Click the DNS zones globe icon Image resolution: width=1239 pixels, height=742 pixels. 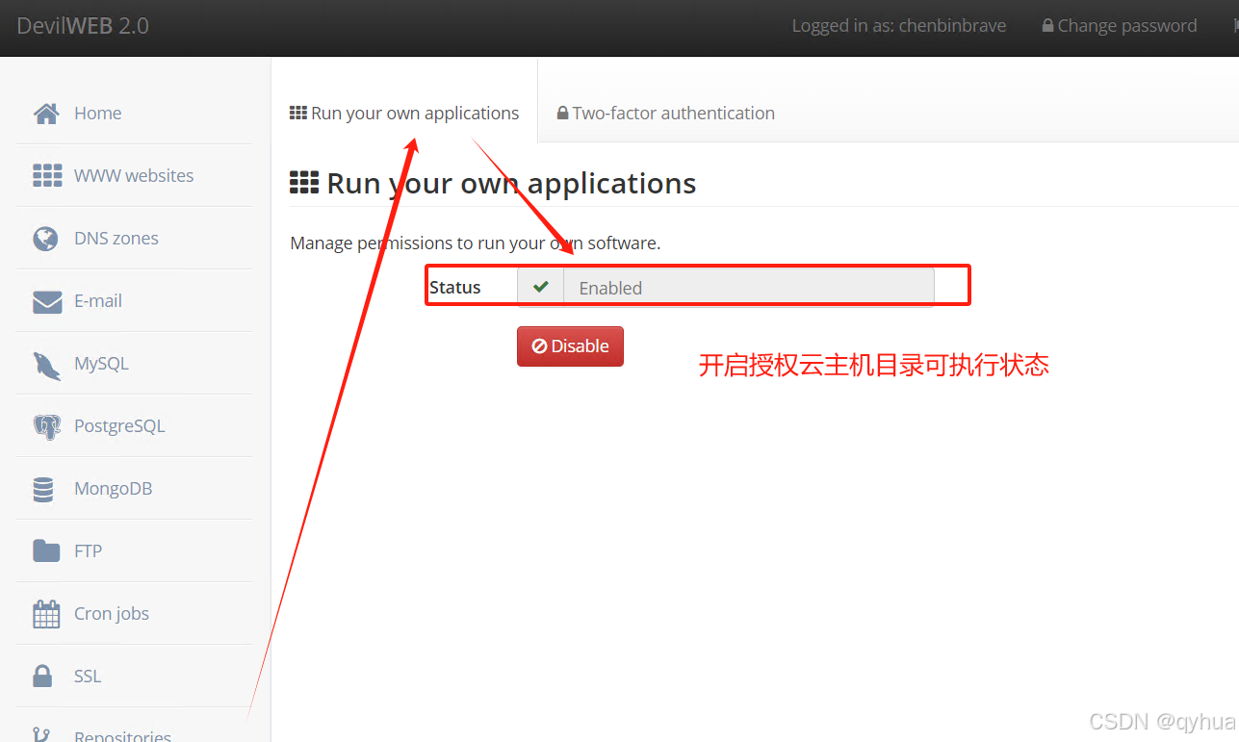pyautogui.click(x=45, y=239)
